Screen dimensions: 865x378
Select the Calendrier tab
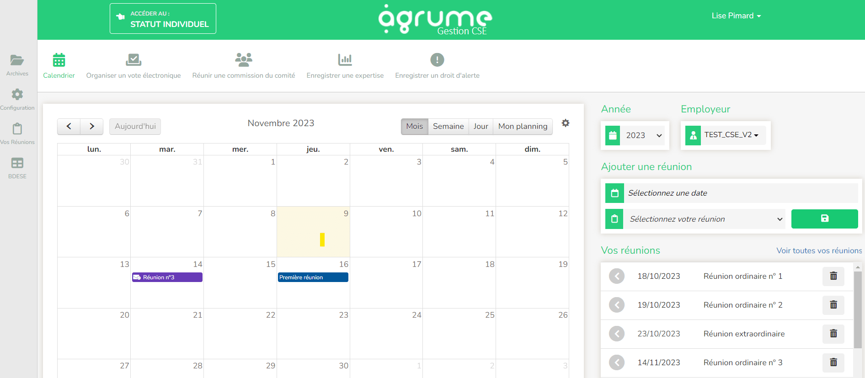[59, 66]
